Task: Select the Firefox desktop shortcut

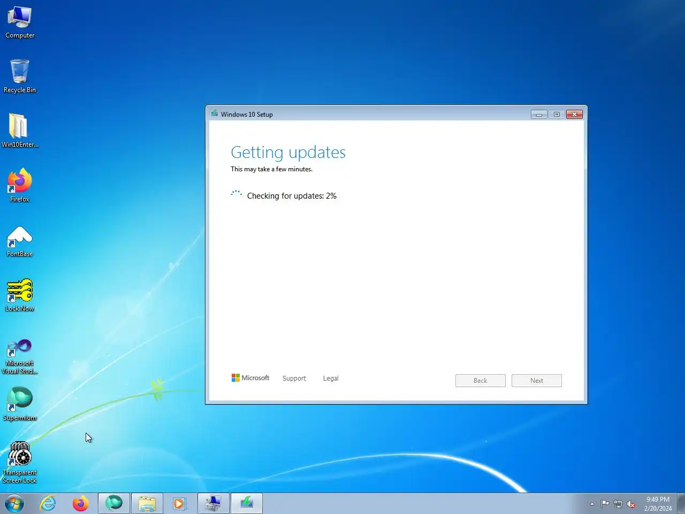Action: (x=20, y=185)
